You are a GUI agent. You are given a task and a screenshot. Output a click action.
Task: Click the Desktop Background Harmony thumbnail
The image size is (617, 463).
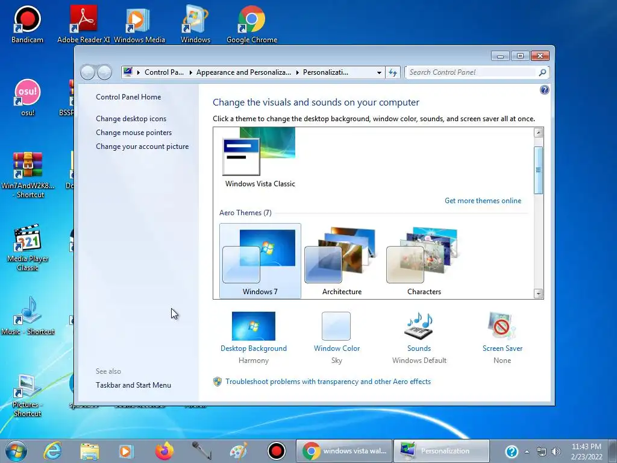coord(254,326)
